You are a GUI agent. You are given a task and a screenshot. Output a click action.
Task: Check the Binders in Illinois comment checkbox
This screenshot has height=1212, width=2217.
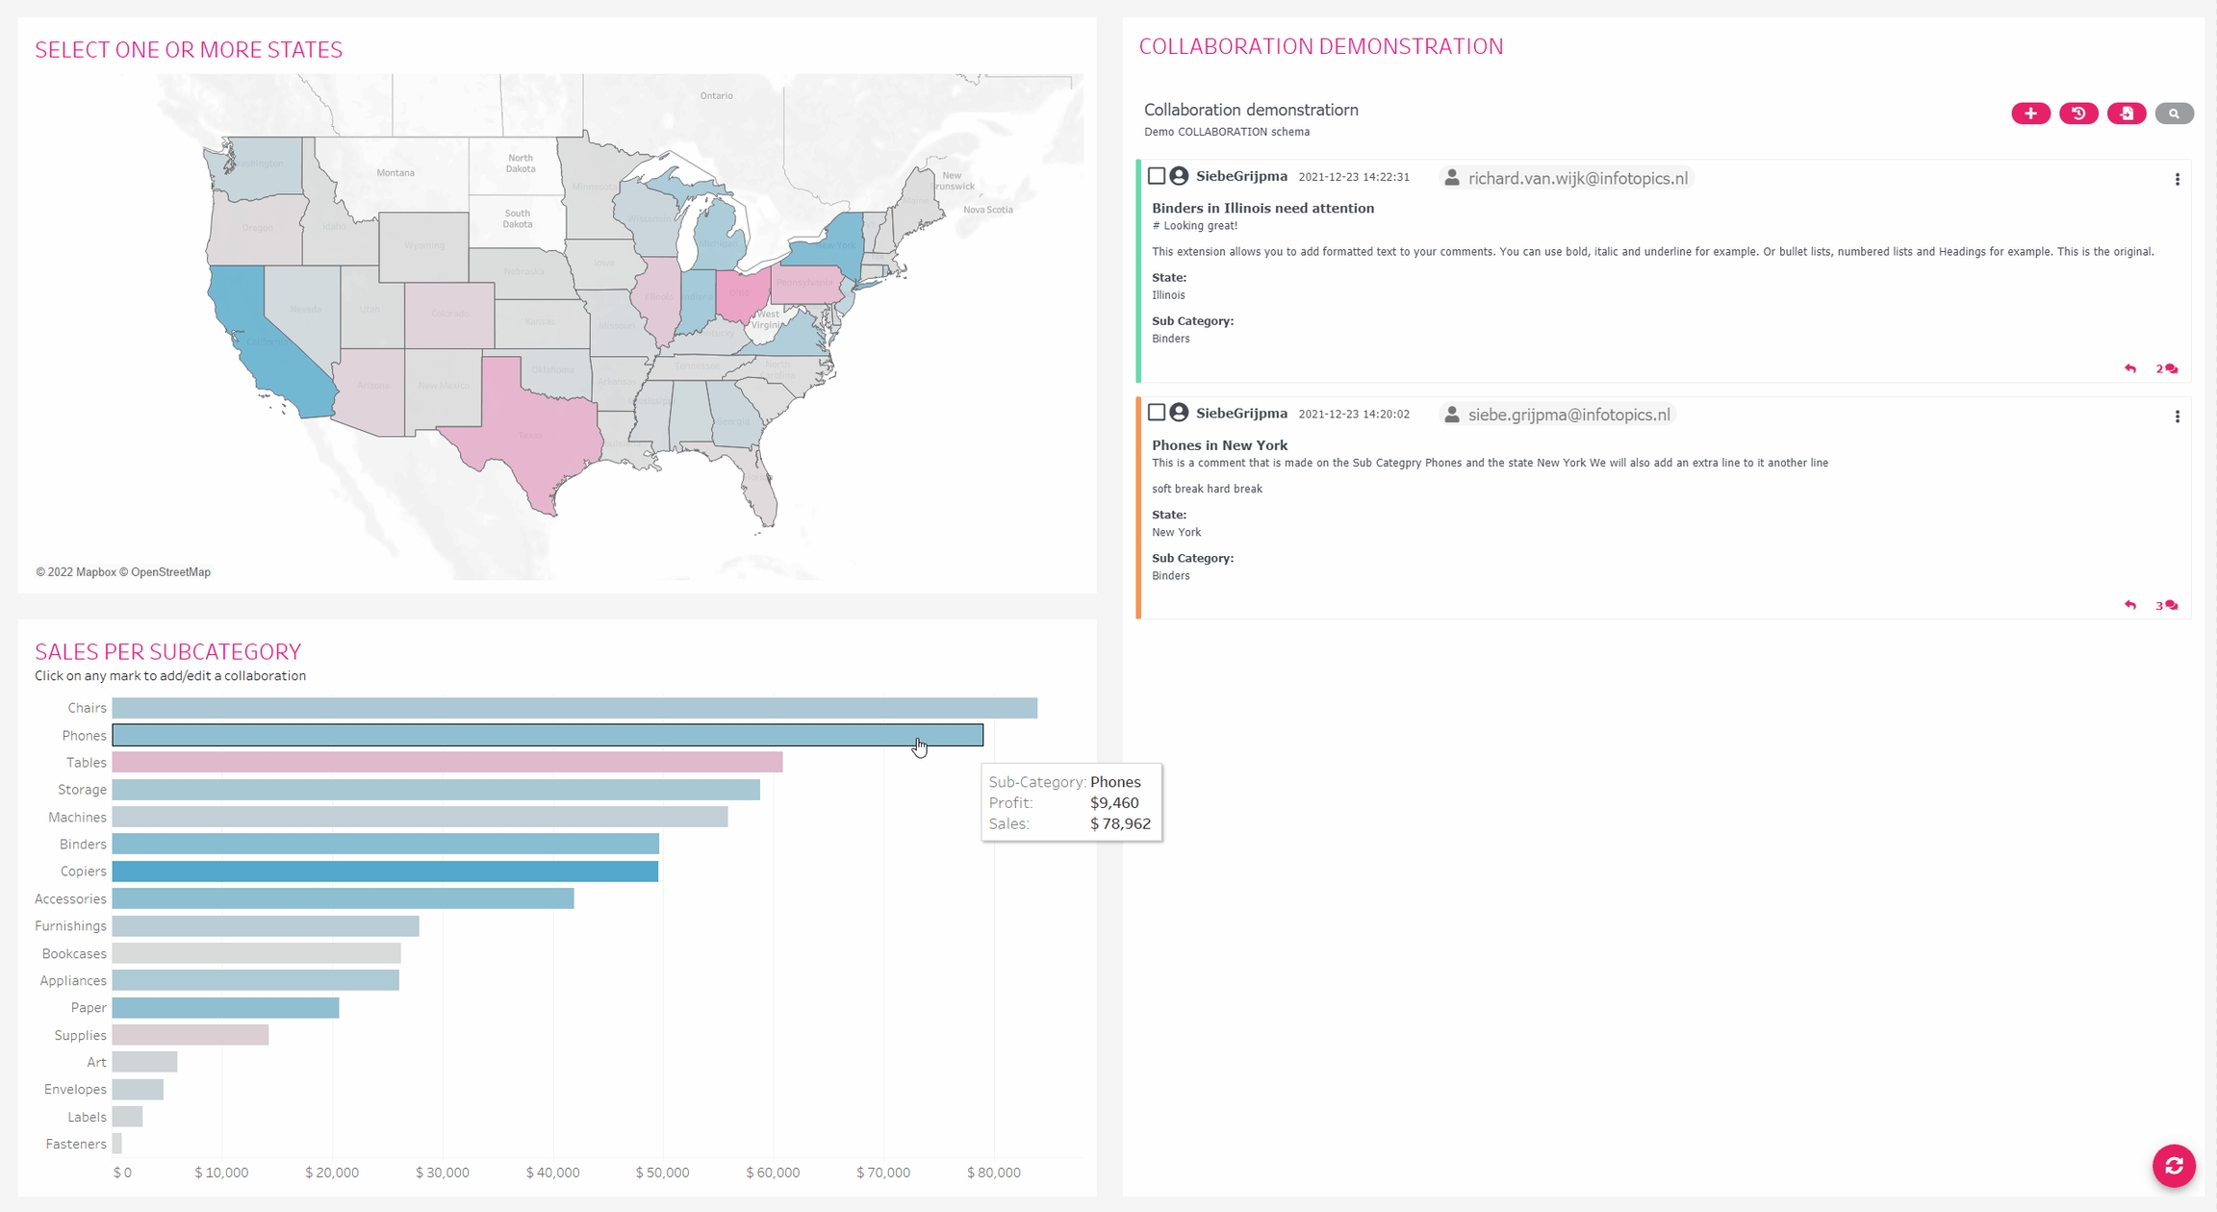[1157, 176]
